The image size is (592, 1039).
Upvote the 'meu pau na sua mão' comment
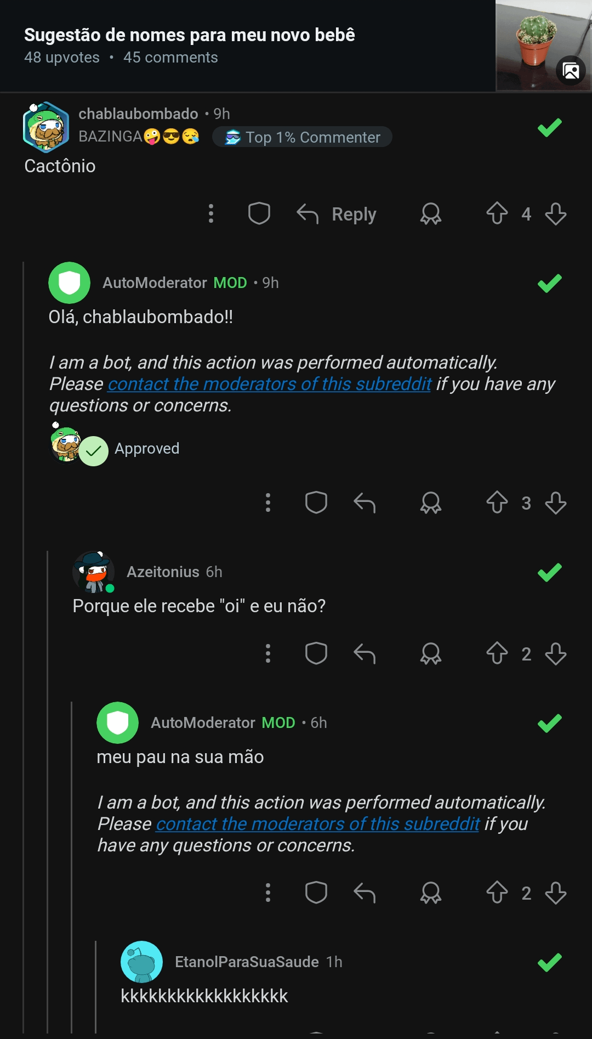pyautogui.click(x=497, y=893)
